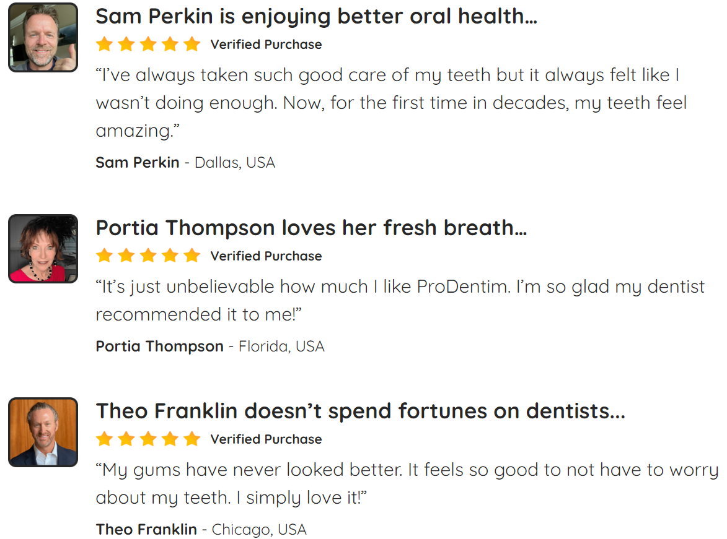Click the fifth star in Sam Perkin's rating
The image size is (727, 539).
click(x=192, y=45)
